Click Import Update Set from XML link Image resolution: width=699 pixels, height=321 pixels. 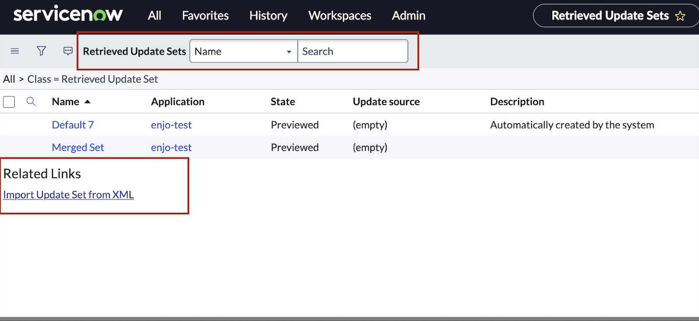click(x=69, y=195)
